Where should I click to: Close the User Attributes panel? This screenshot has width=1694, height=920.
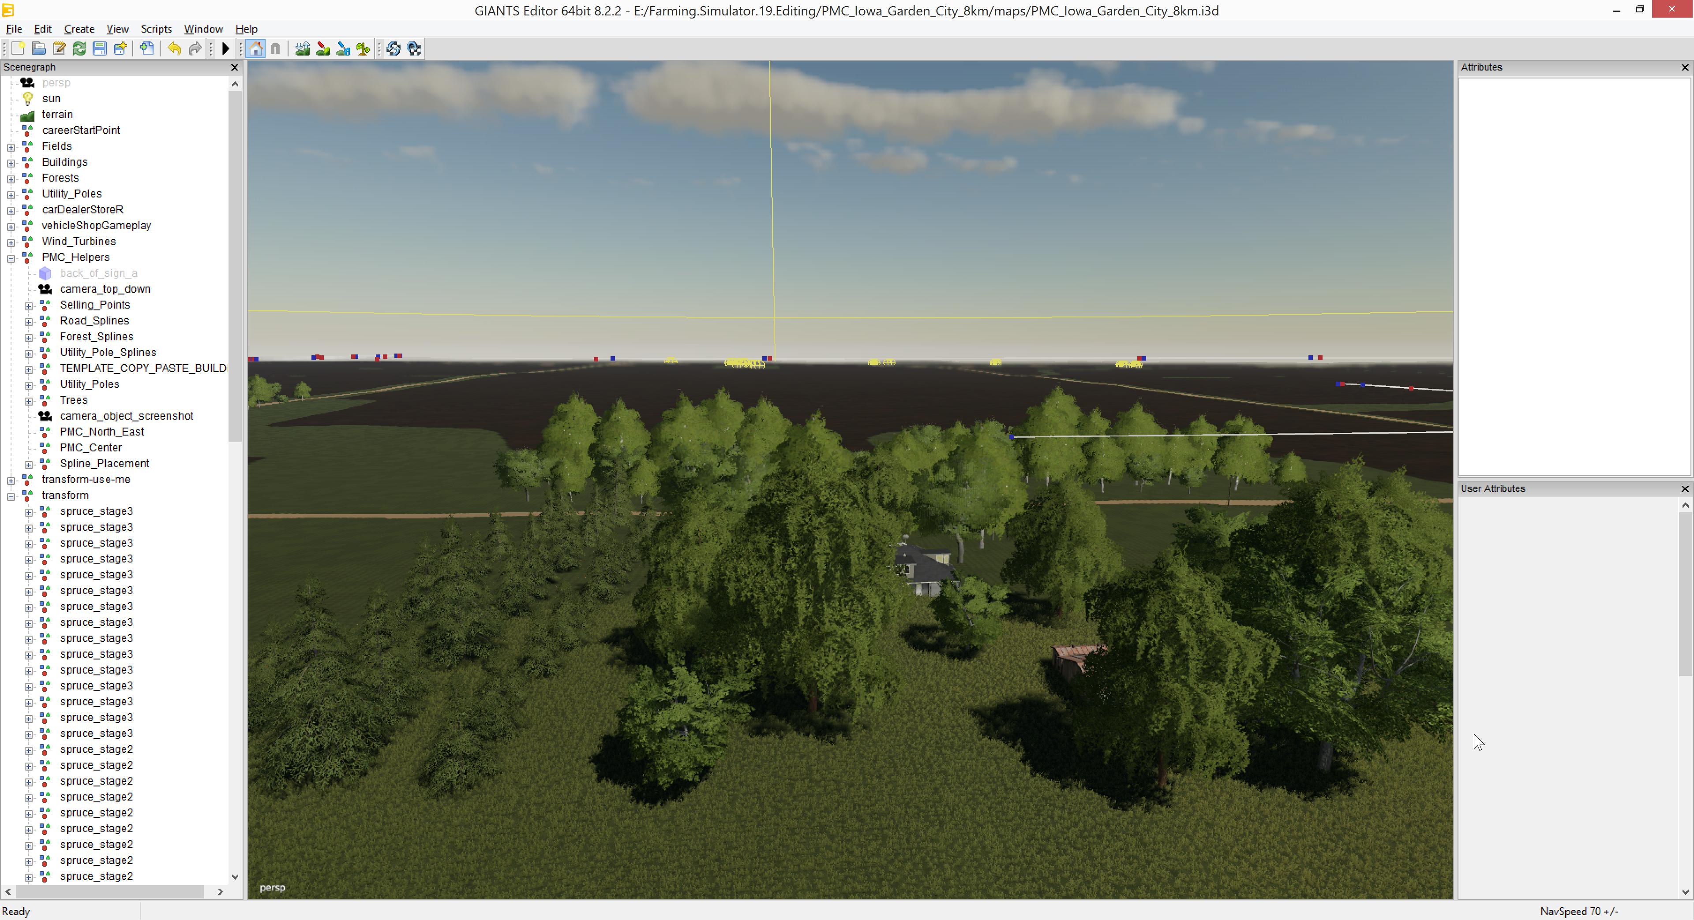point(1685,489)
